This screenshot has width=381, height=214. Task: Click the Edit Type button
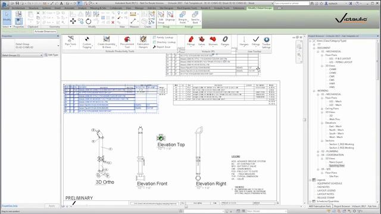[51, 55]
